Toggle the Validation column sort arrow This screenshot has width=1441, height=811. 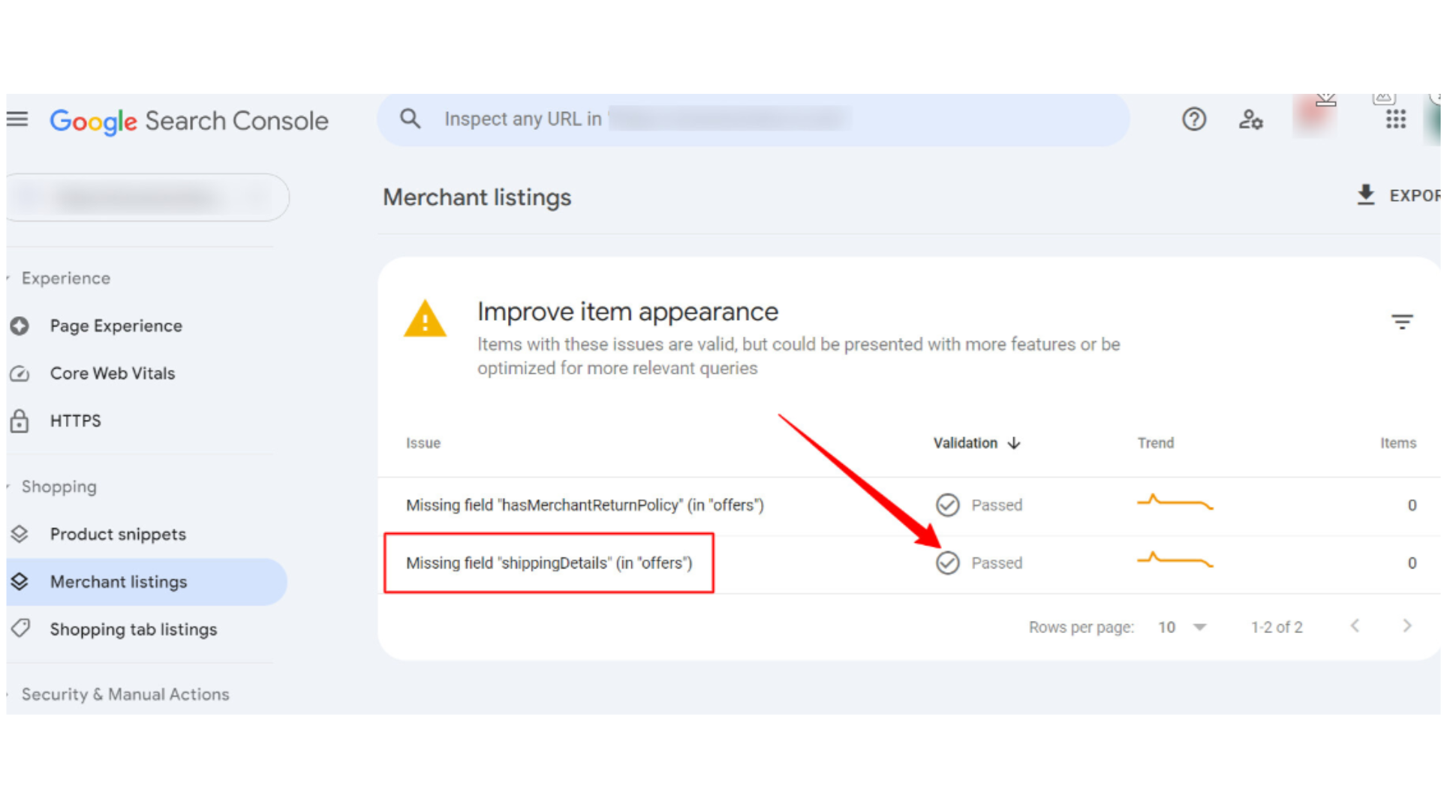1014,443
